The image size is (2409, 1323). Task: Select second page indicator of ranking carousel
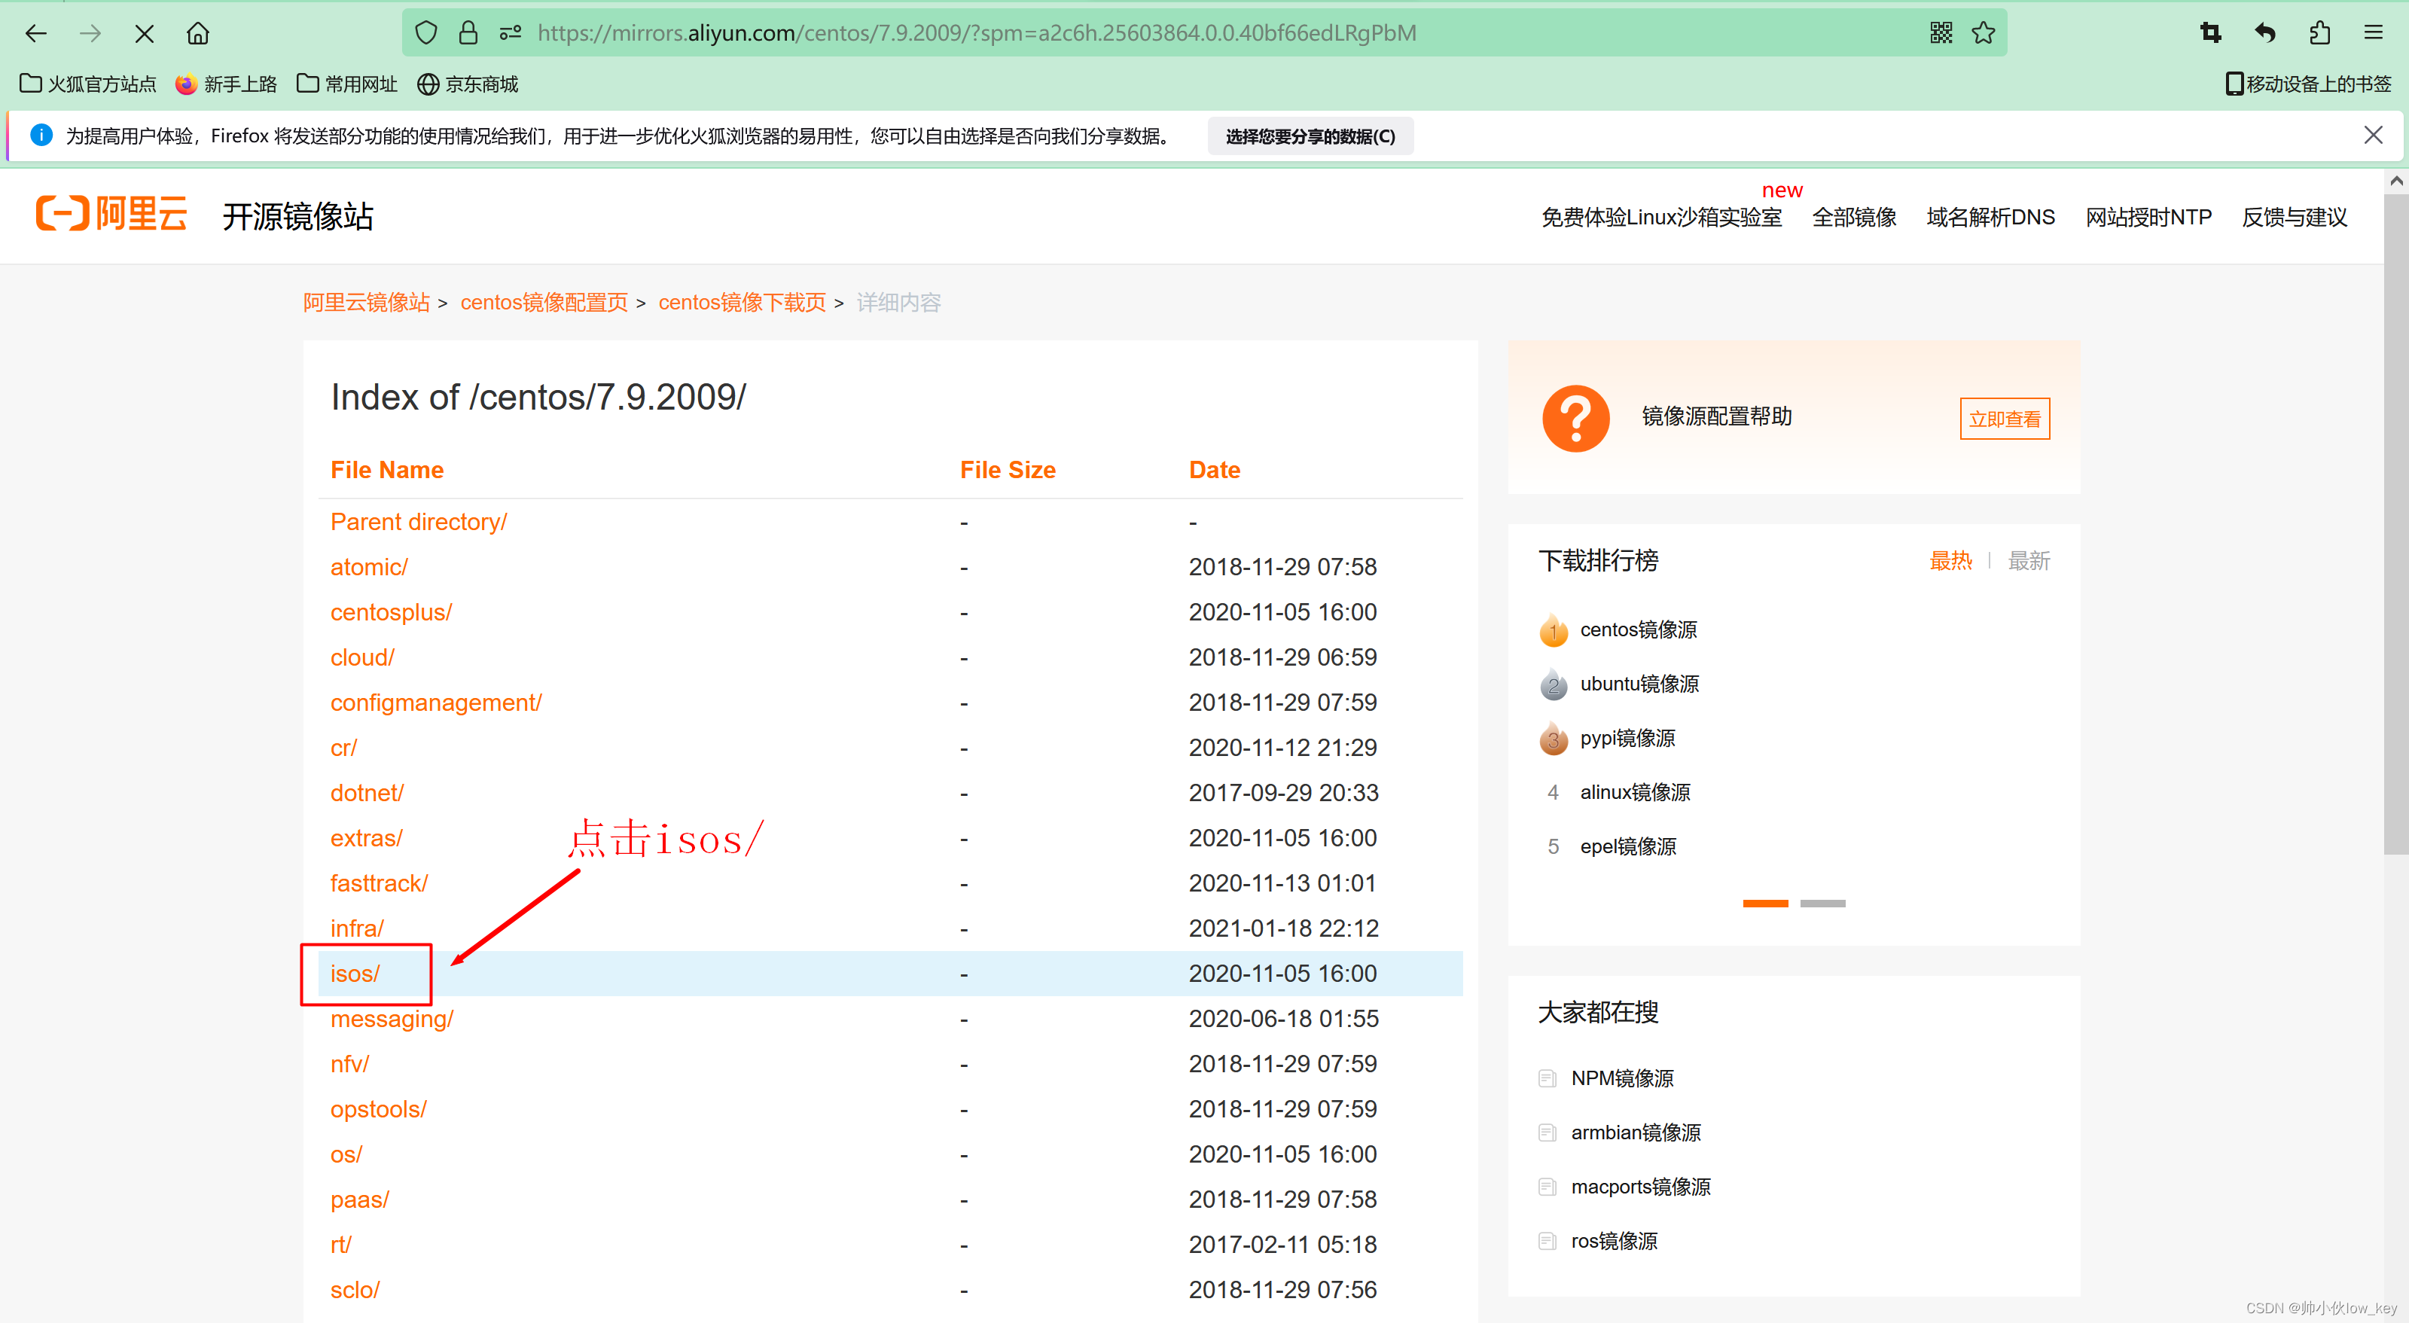1822,903
